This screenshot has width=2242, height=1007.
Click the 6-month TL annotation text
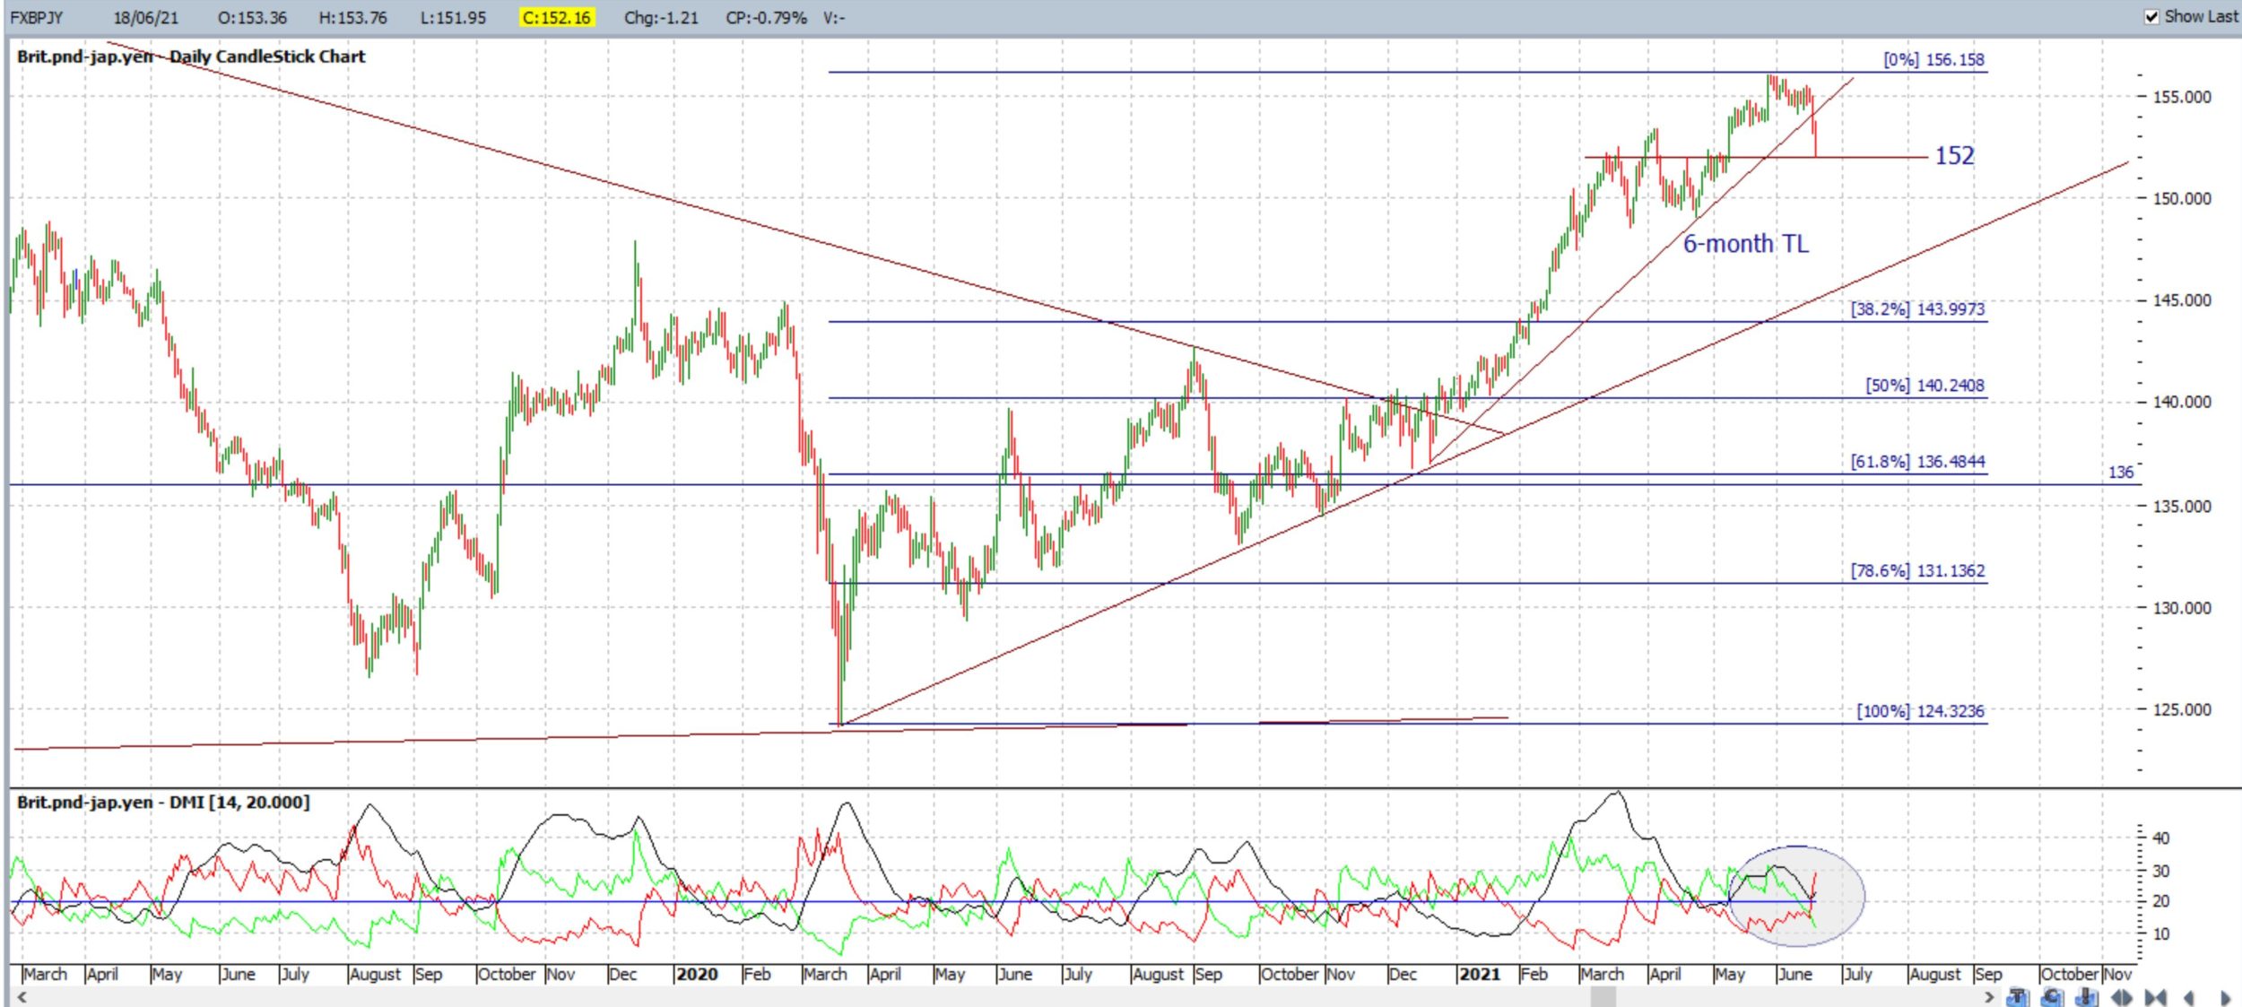point(1745,244)
